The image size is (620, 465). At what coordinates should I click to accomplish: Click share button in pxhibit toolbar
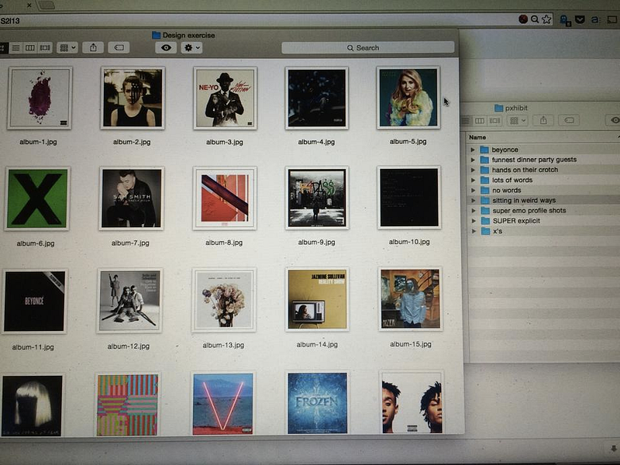pyautogui.click(x=544, y=120)
